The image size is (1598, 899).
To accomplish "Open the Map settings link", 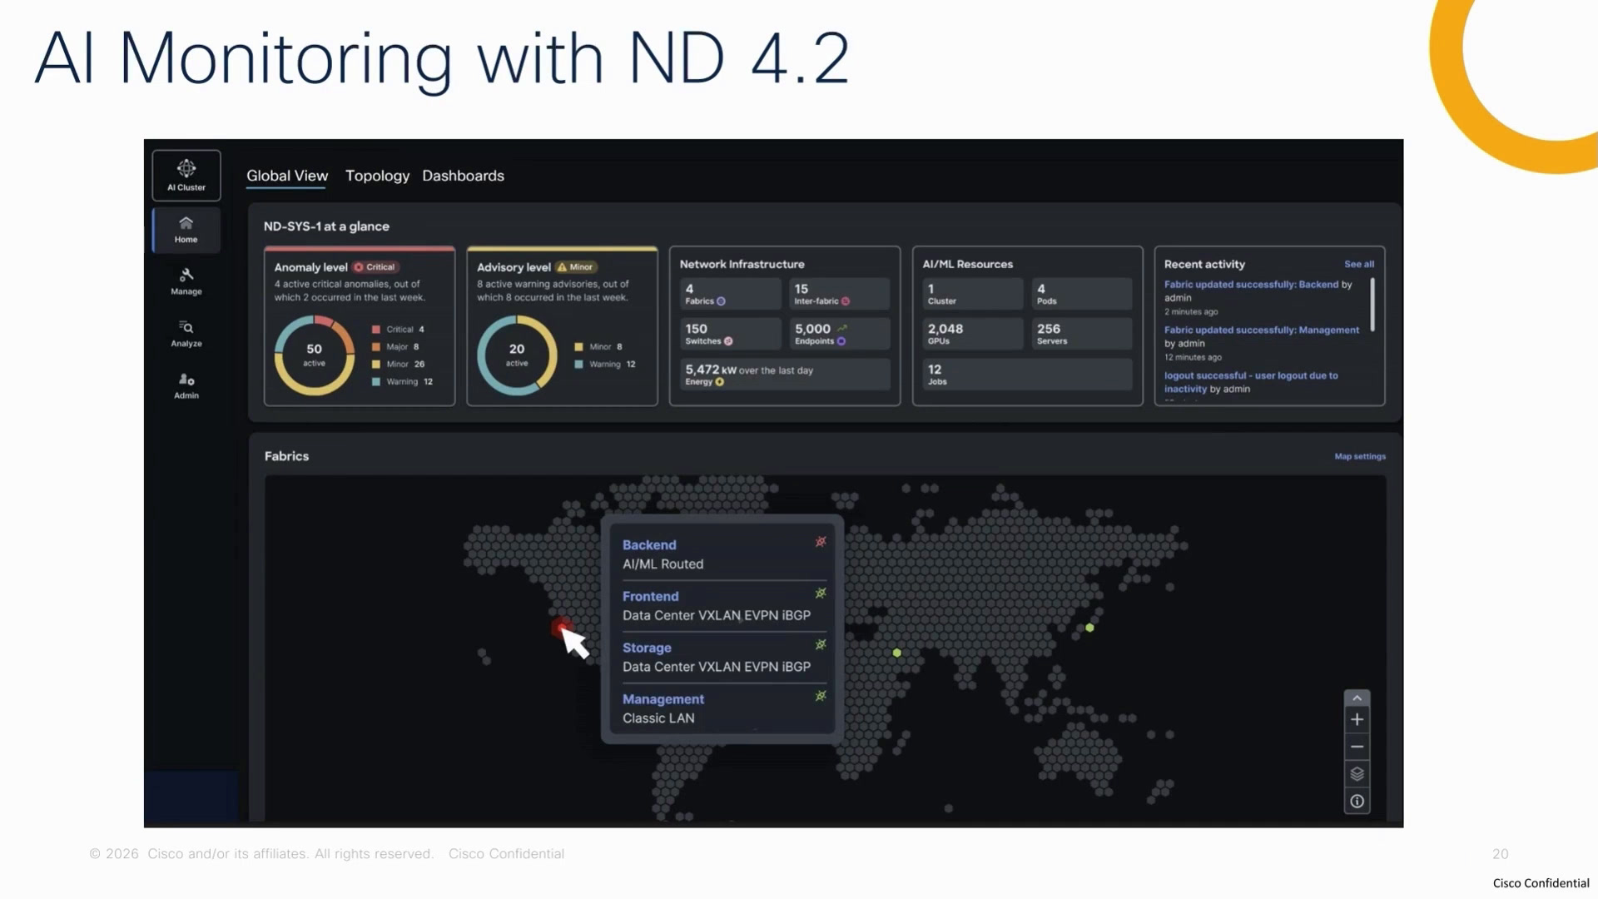I will tap(1360, 456).
